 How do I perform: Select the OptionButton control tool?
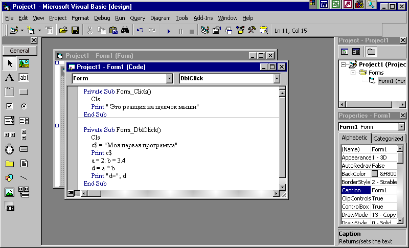pos(24,106)
